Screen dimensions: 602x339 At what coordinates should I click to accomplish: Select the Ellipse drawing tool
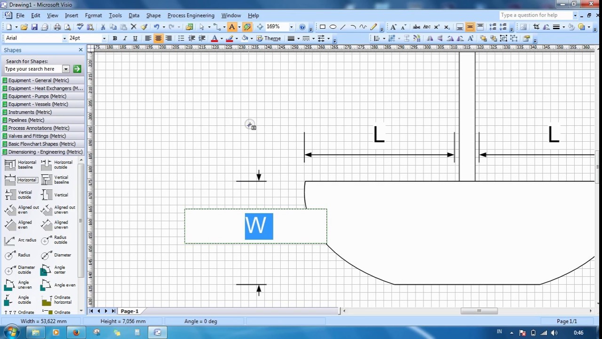pyautogui.click(x=333, y=27)
